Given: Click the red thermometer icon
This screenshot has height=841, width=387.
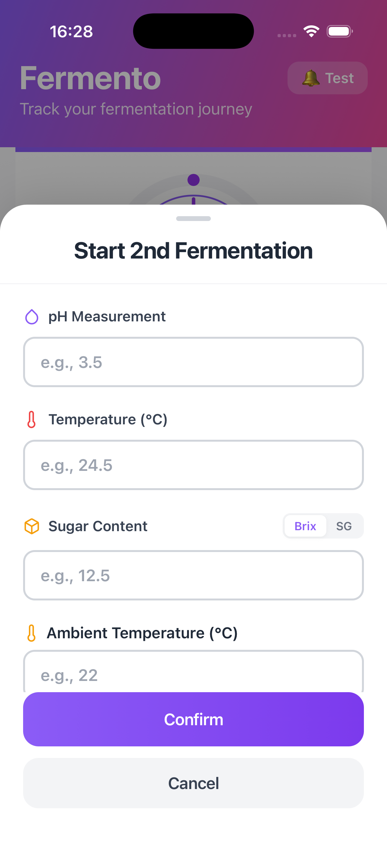Looking at the screenshot, I should 31,420.
